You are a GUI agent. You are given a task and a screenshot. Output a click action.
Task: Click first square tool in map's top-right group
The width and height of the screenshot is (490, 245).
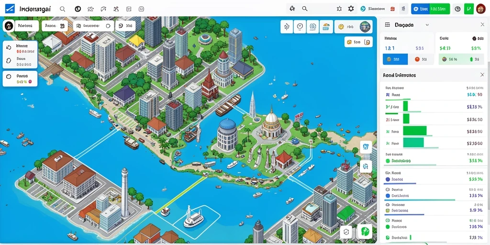(x=287, y=27)
